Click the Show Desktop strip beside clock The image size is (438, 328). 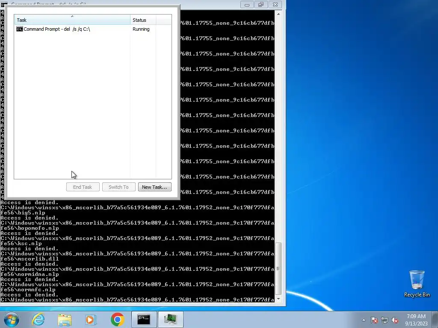[435, 319]
